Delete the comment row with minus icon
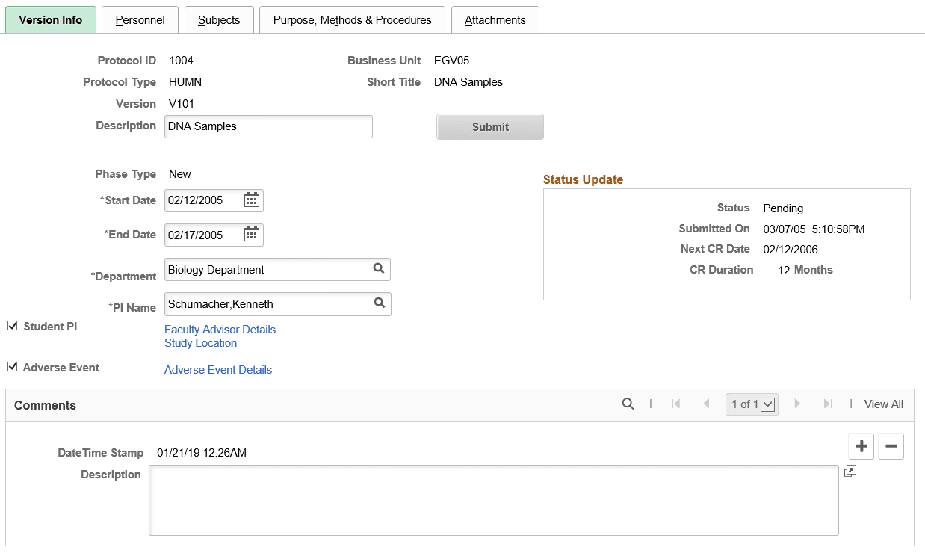The height and width of the screenshot is (553, 925). (x=891, y=446)
